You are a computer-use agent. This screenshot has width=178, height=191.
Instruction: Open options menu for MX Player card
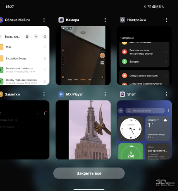point(105,94)
